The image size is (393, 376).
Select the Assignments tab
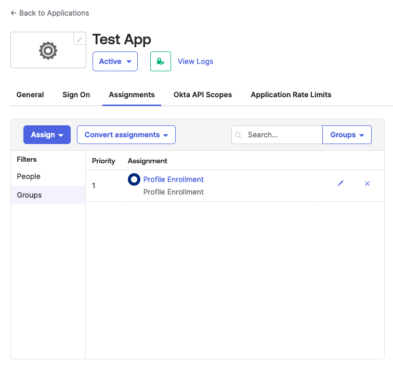pyautogui.click(x=132, y=95)
